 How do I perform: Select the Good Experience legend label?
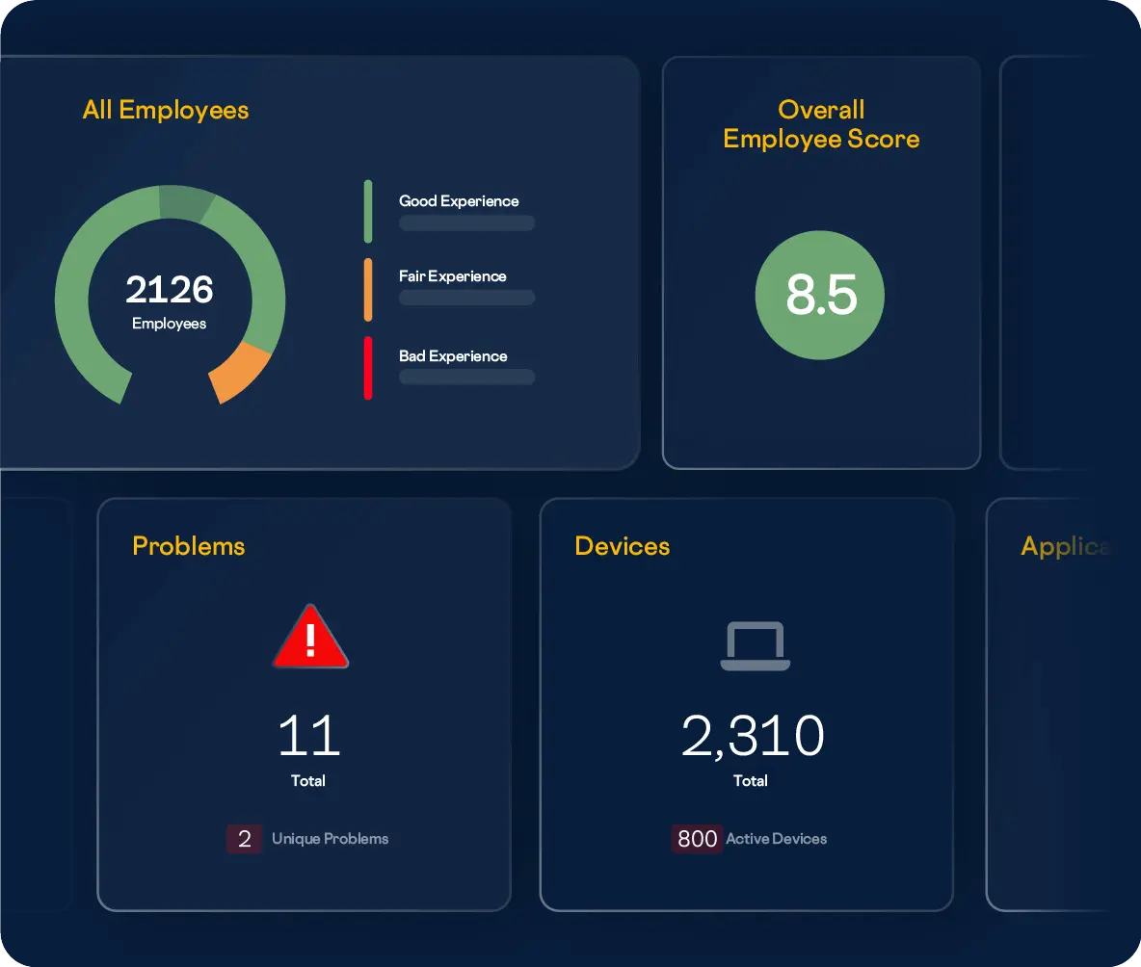(x=459, y=201)
